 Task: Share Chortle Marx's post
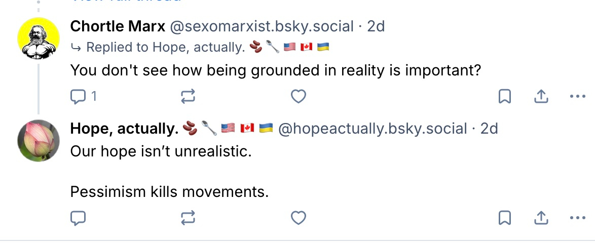point(541,96)
